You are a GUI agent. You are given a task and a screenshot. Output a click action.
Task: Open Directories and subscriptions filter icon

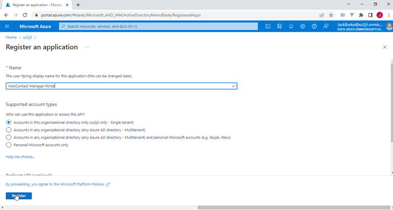279,26
